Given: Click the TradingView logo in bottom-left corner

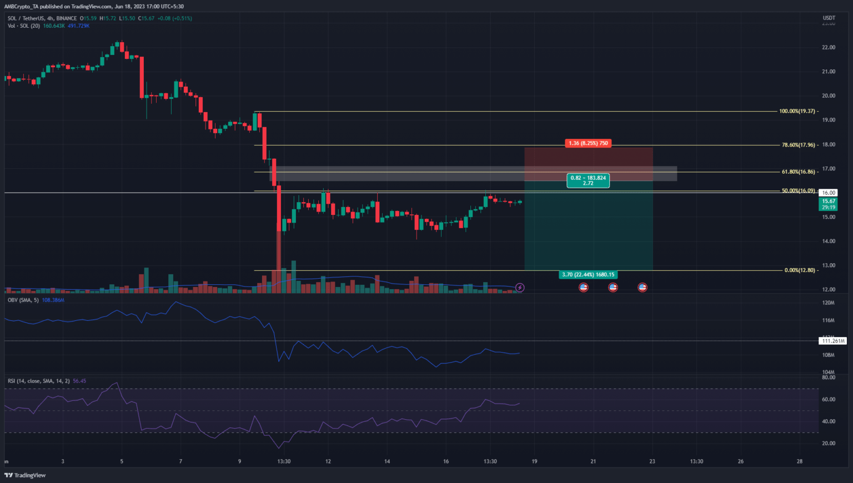Looking at the screenshot, I should click(x=25, y=475).
